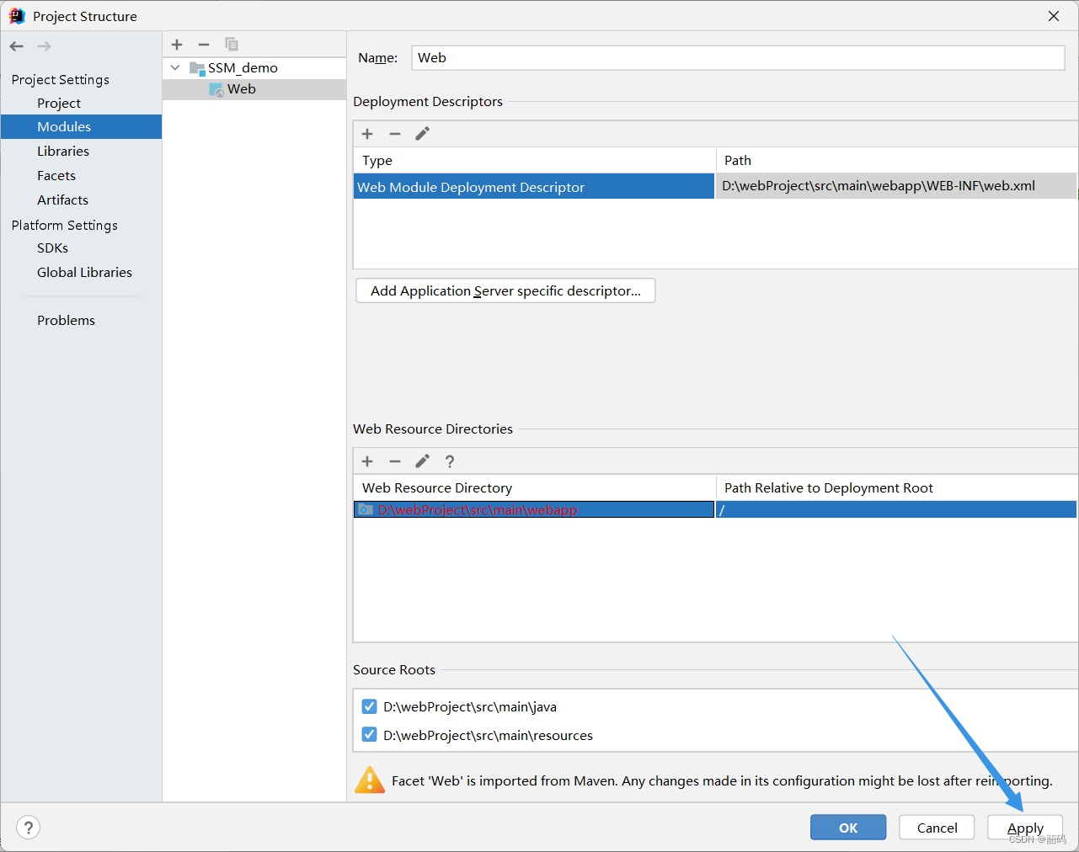The height and width of the screenshot is (852, 1079).
Task: Click the Web facet icon in tree
Action: click(x=216, y=89)
